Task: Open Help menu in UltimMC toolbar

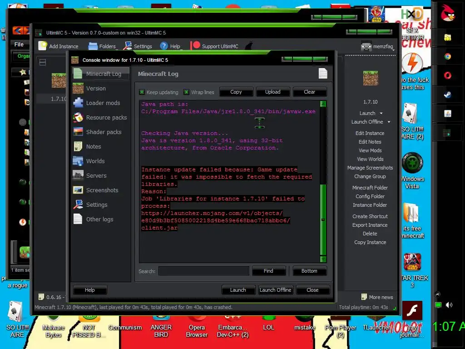Action: pyautogui.click(x=170, y=46)
